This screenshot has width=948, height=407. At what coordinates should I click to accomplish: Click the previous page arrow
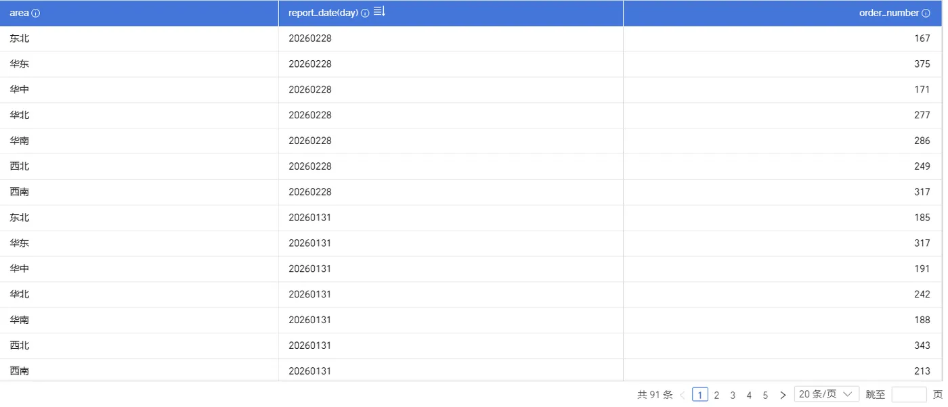click(x=682, y=395)
